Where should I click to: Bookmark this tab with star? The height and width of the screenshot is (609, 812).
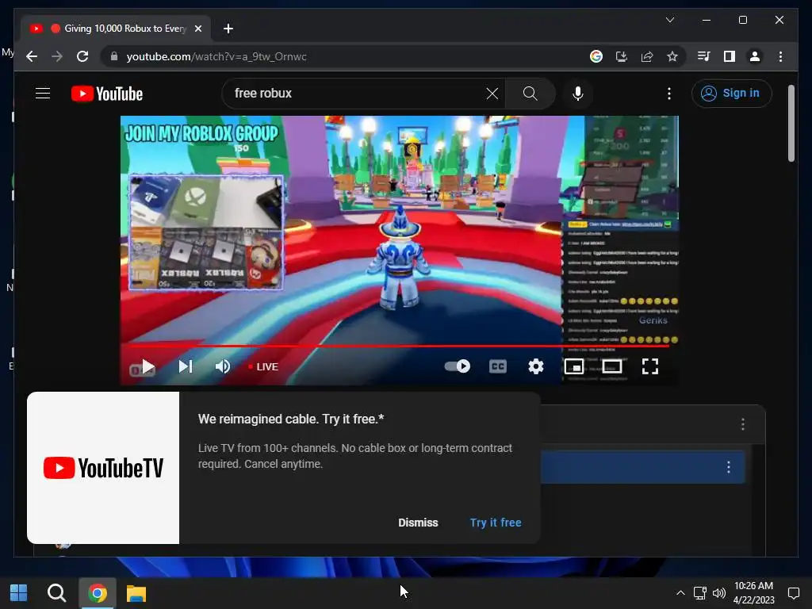(672, 56)
